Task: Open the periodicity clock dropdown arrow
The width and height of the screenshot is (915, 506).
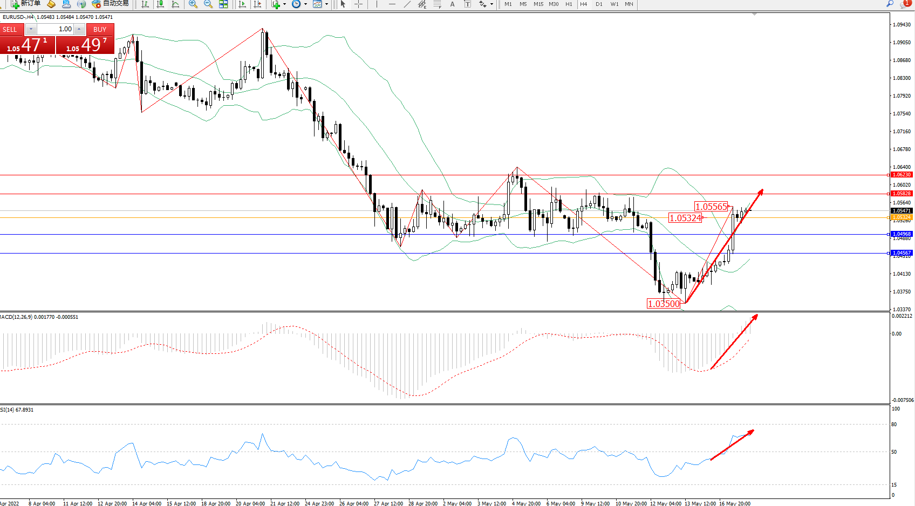Action: [x=305, y=4]
